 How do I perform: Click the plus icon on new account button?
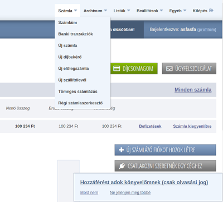[x=121, y=150]
